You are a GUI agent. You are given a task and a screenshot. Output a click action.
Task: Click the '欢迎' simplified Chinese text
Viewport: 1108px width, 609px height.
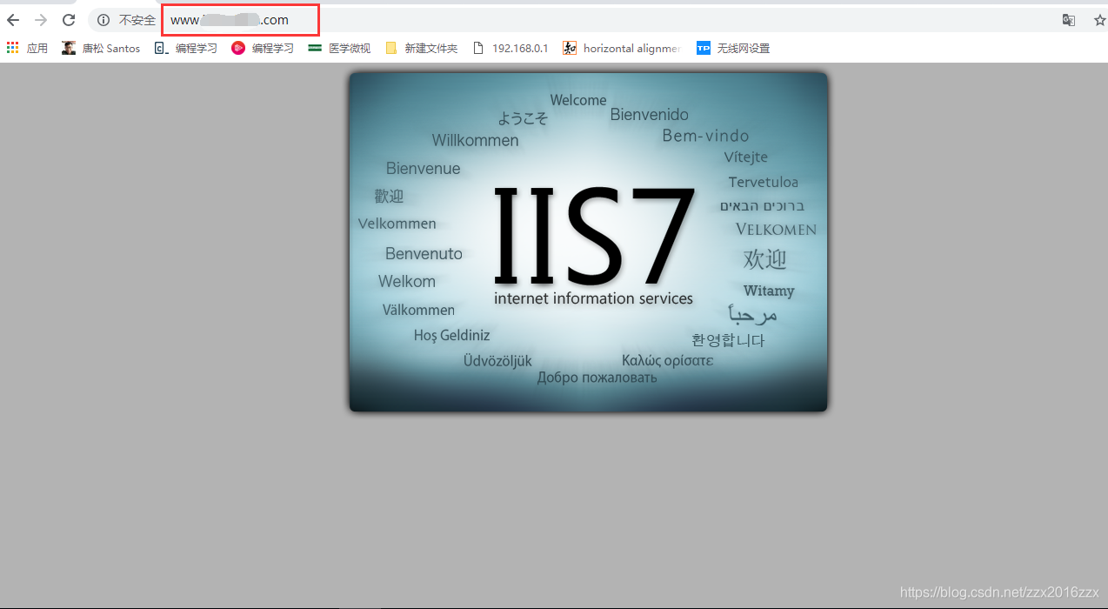pyautogui.click(x=764, y=259)
